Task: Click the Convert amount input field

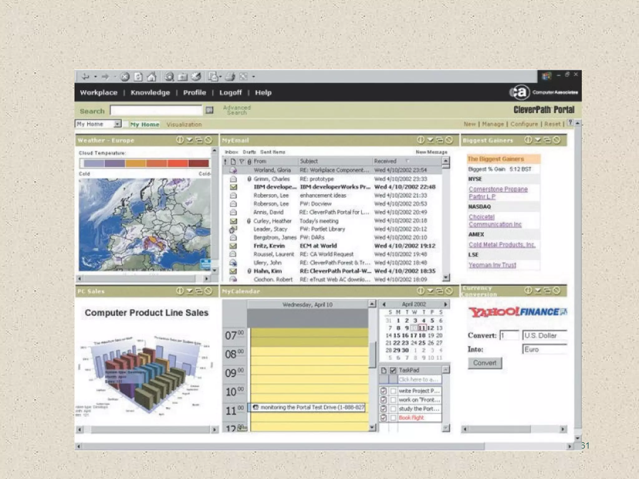Action: [509, 336]
